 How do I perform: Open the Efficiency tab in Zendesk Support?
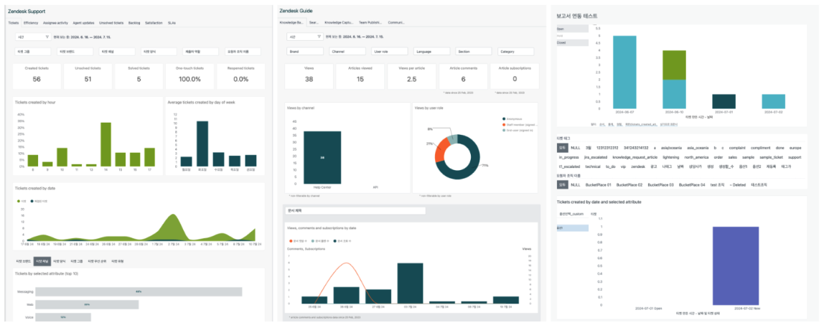(31, 23)
